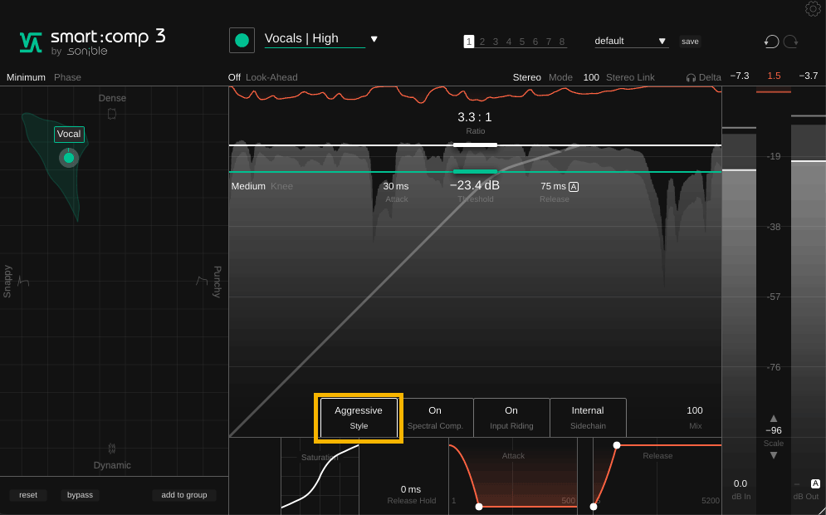
Task: Click the Snappy icon on left edge
Action: click(x=23, y=282)
